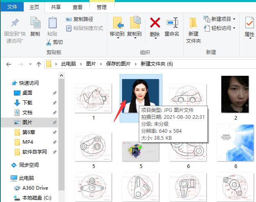256x202 pixels.
Task: Click the Properties (属性) icon
Action: click(249, 23)
